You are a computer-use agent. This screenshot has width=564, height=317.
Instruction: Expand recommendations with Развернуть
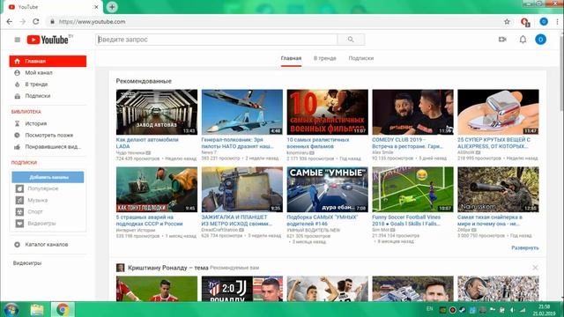[x=525, y=247]
